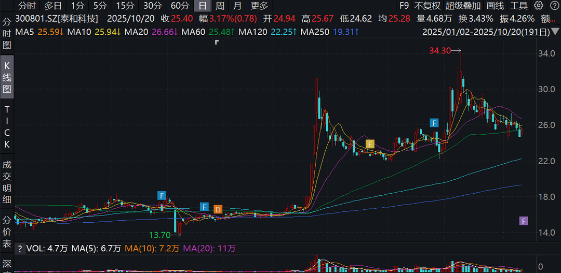Select the 60分 minute period
Viewport: 561px width, 273px height.
pyautogui.click(x=180, y=6)
